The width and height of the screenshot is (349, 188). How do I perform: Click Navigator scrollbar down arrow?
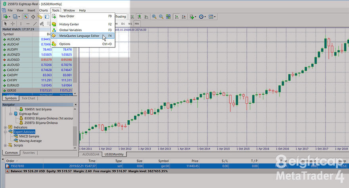pyautogui.click(x=75, y=148)
